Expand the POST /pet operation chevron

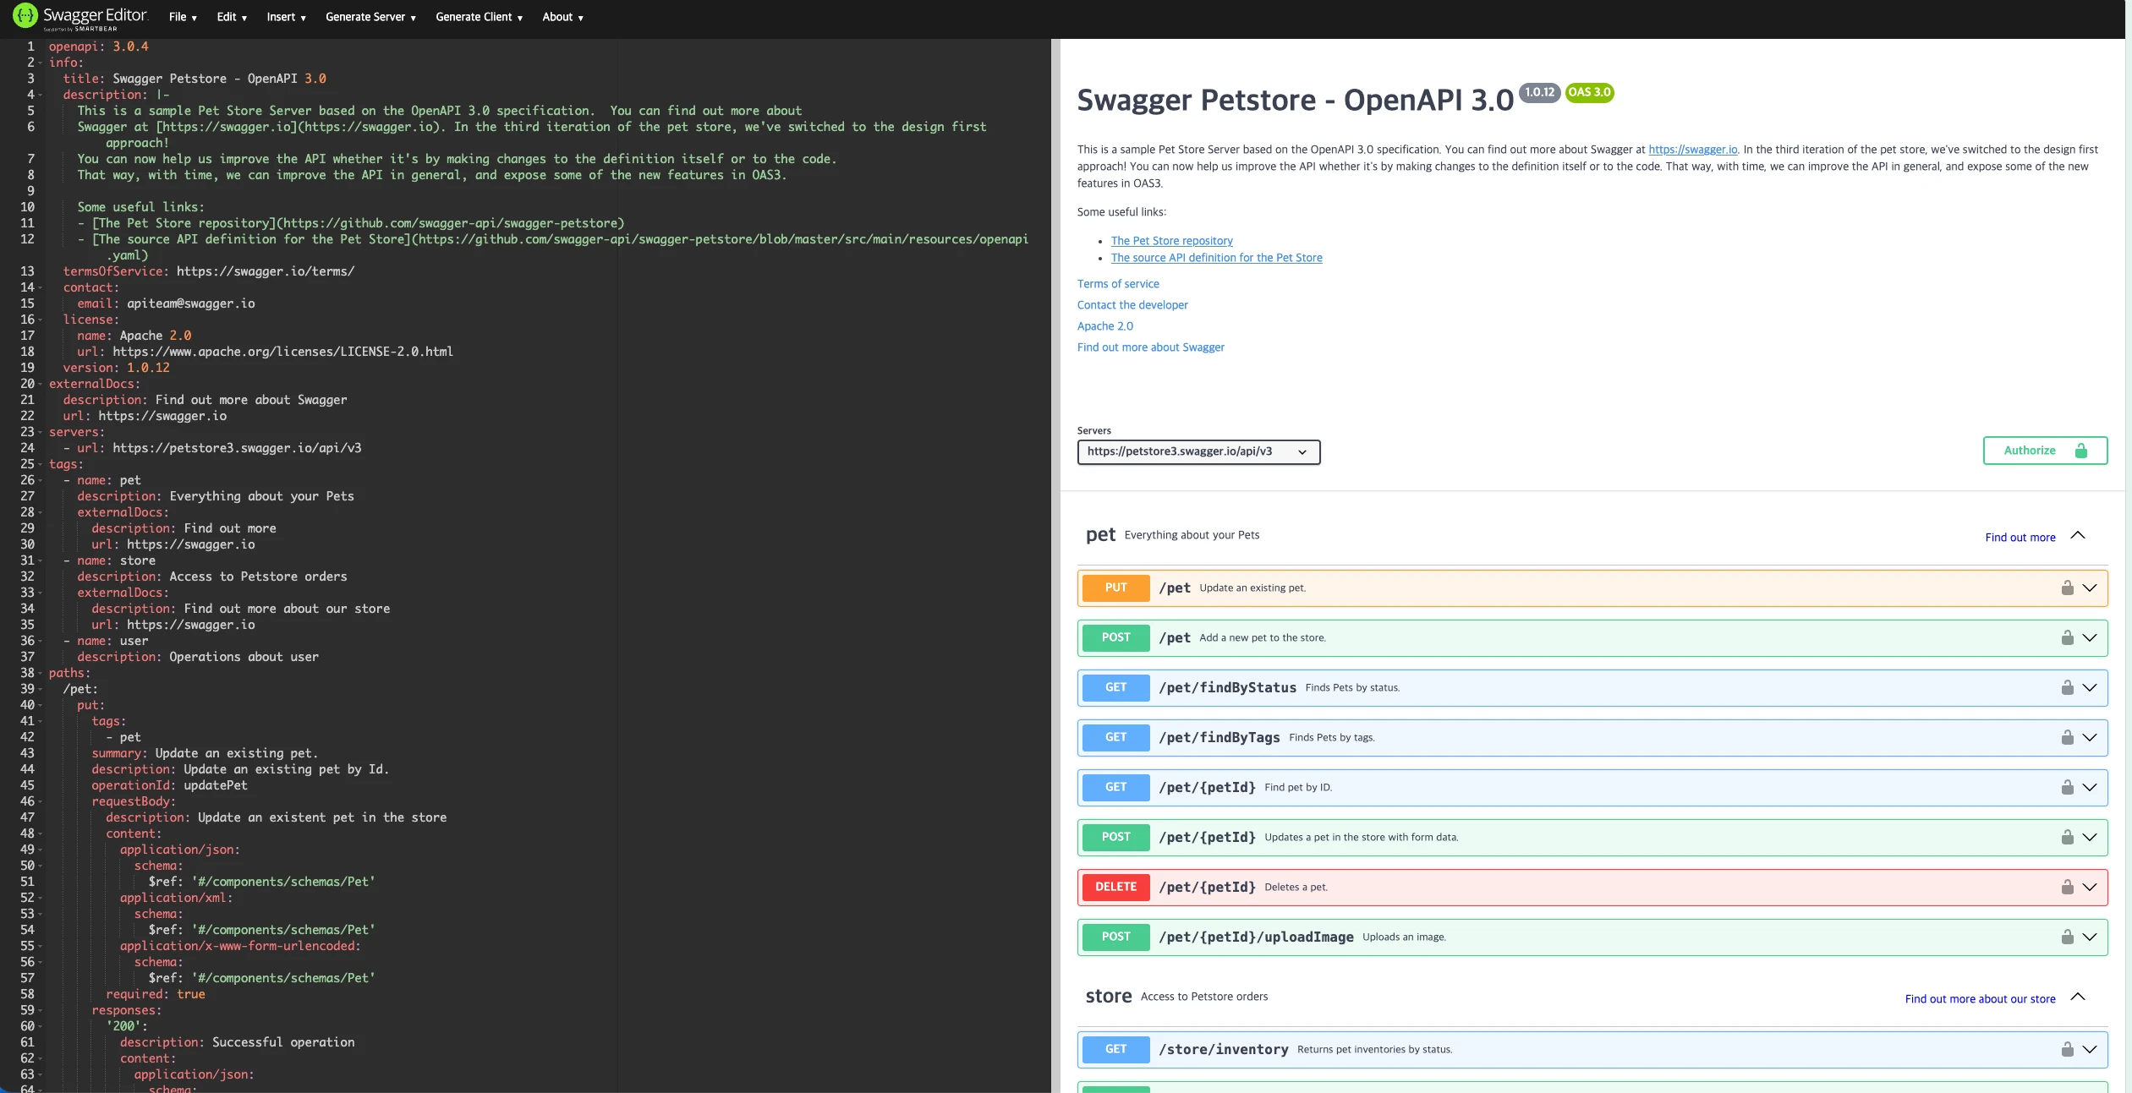point(2089,638)
